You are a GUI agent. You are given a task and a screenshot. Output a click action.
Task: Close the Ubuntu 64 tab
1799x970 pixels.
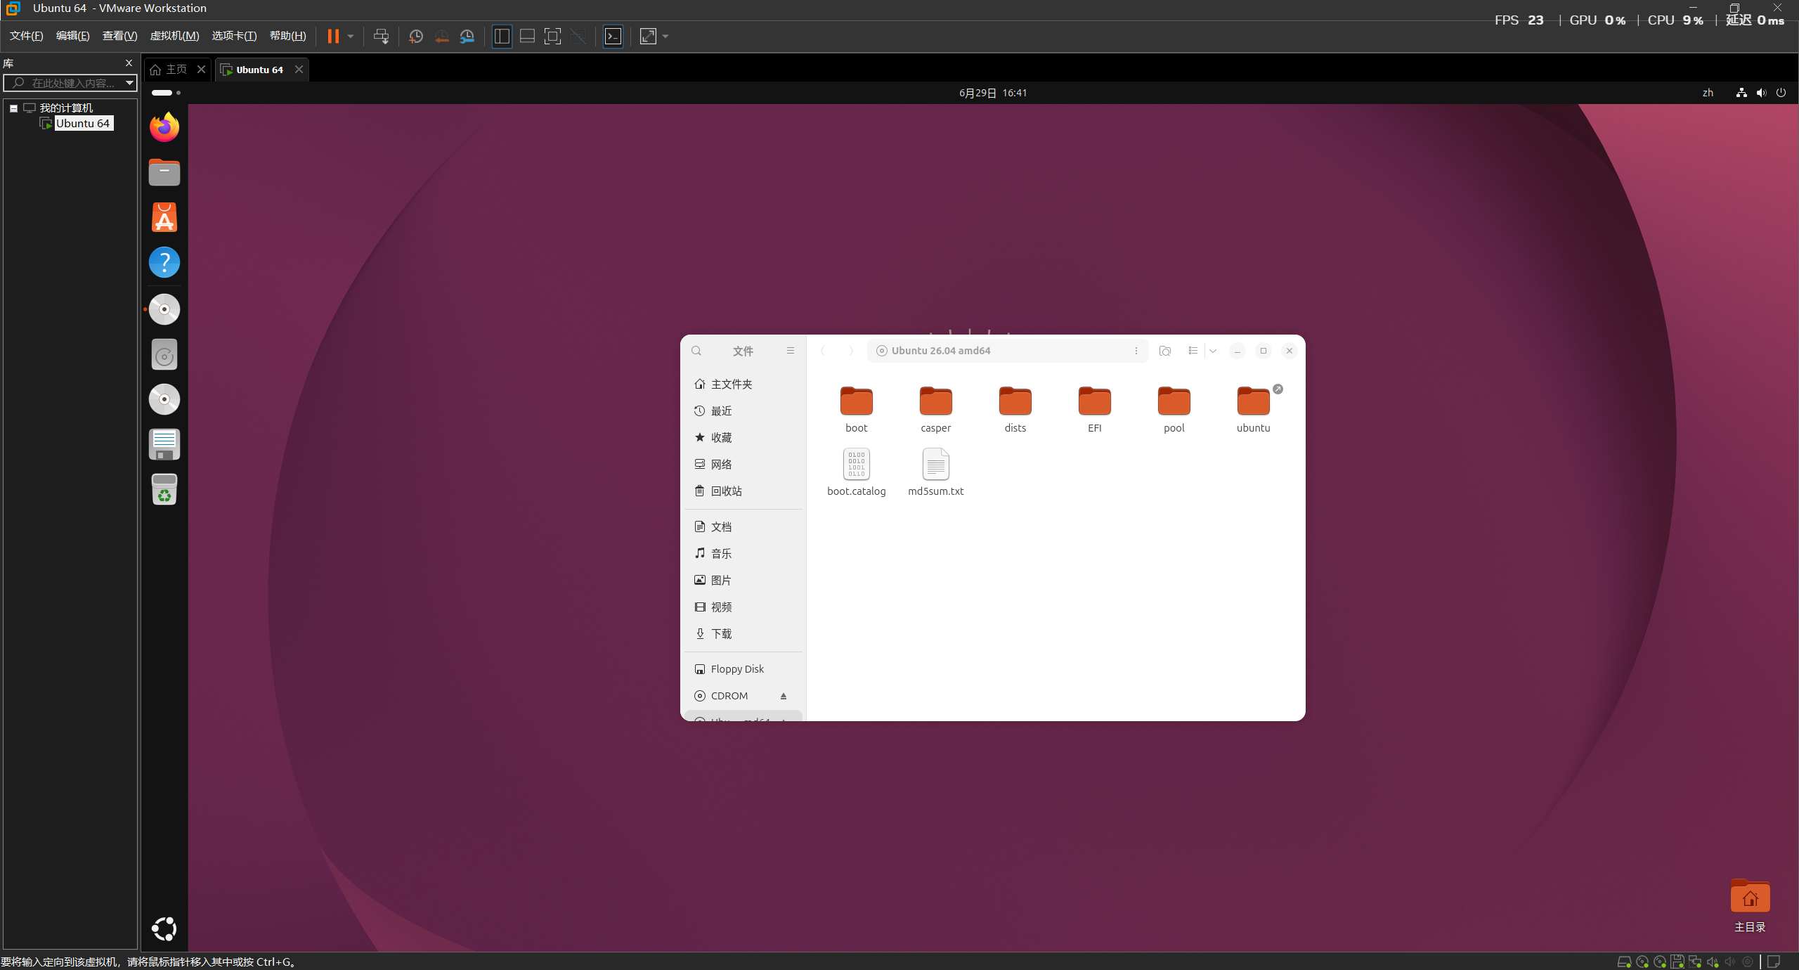point(299,69)
